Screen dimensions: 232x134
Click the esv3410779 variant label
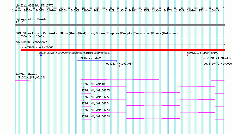(218, 64)
